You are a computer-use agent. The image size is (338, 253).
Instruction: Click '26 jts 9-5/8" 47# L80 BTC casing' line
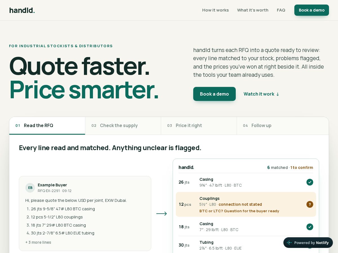click(63, 209)
